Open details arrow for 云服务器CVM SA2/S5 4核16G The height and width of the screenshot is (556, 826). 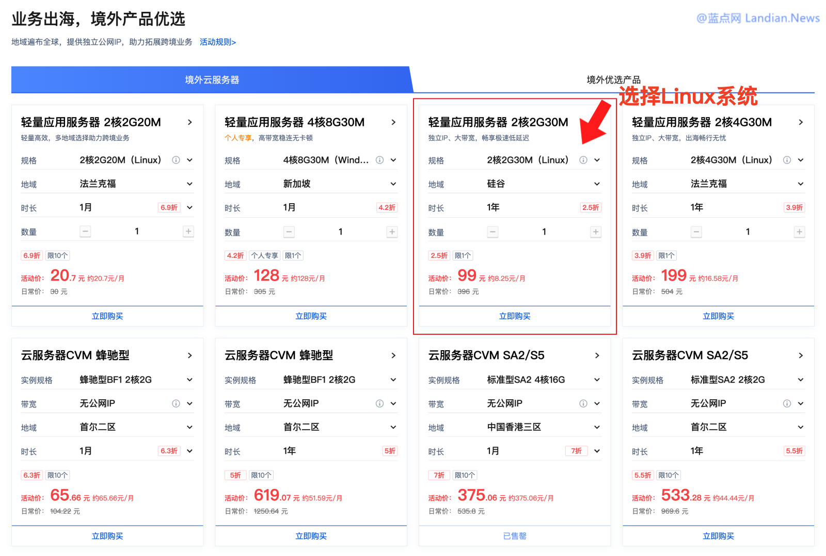coord(597,355)
